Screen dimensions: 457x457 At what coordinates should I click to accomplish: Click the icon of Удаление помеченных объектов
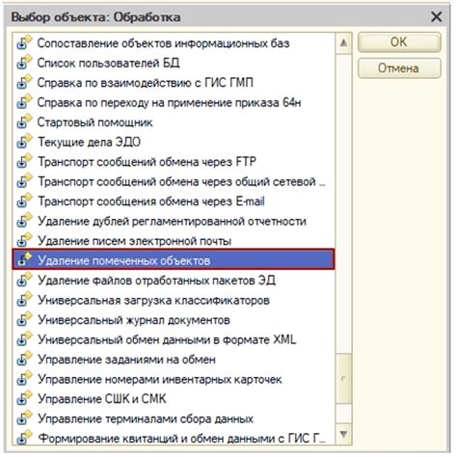pyautogui.click(x=24, y=260)
